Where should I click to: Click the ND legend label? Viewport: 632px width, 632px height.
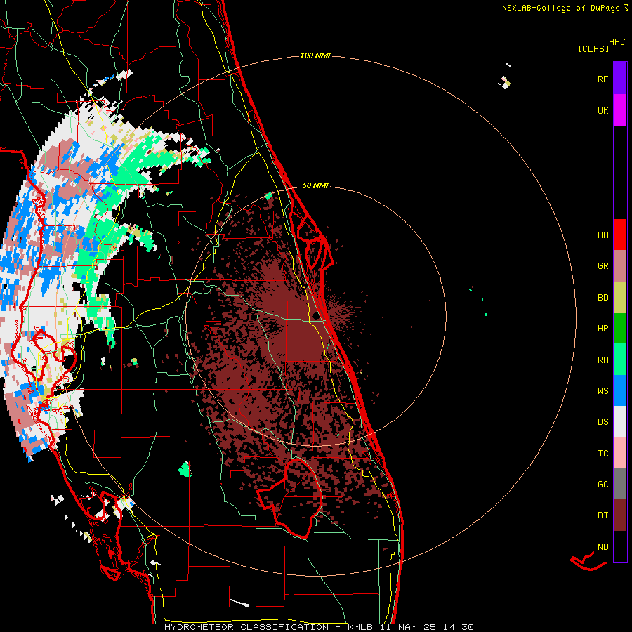click(x=603, y=546)
